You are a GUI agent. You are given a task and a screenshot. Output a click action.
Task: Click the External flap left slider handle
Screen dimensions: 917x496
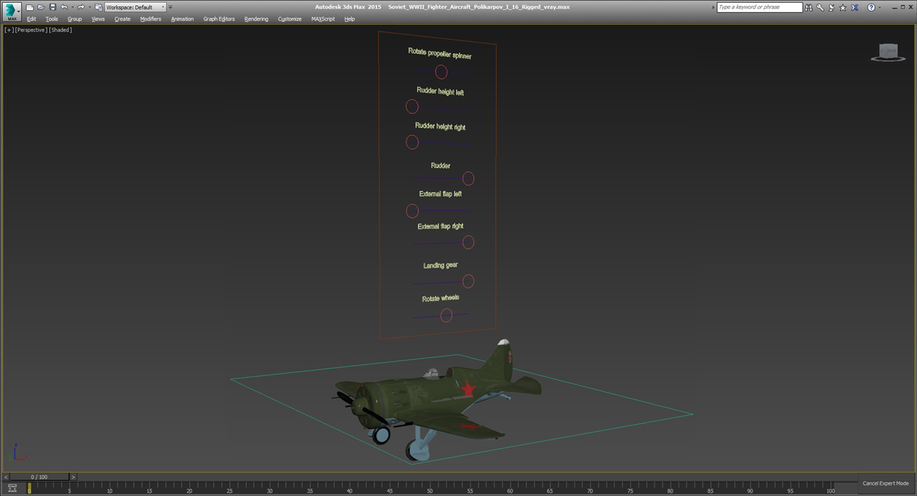[x=412, y=211]
